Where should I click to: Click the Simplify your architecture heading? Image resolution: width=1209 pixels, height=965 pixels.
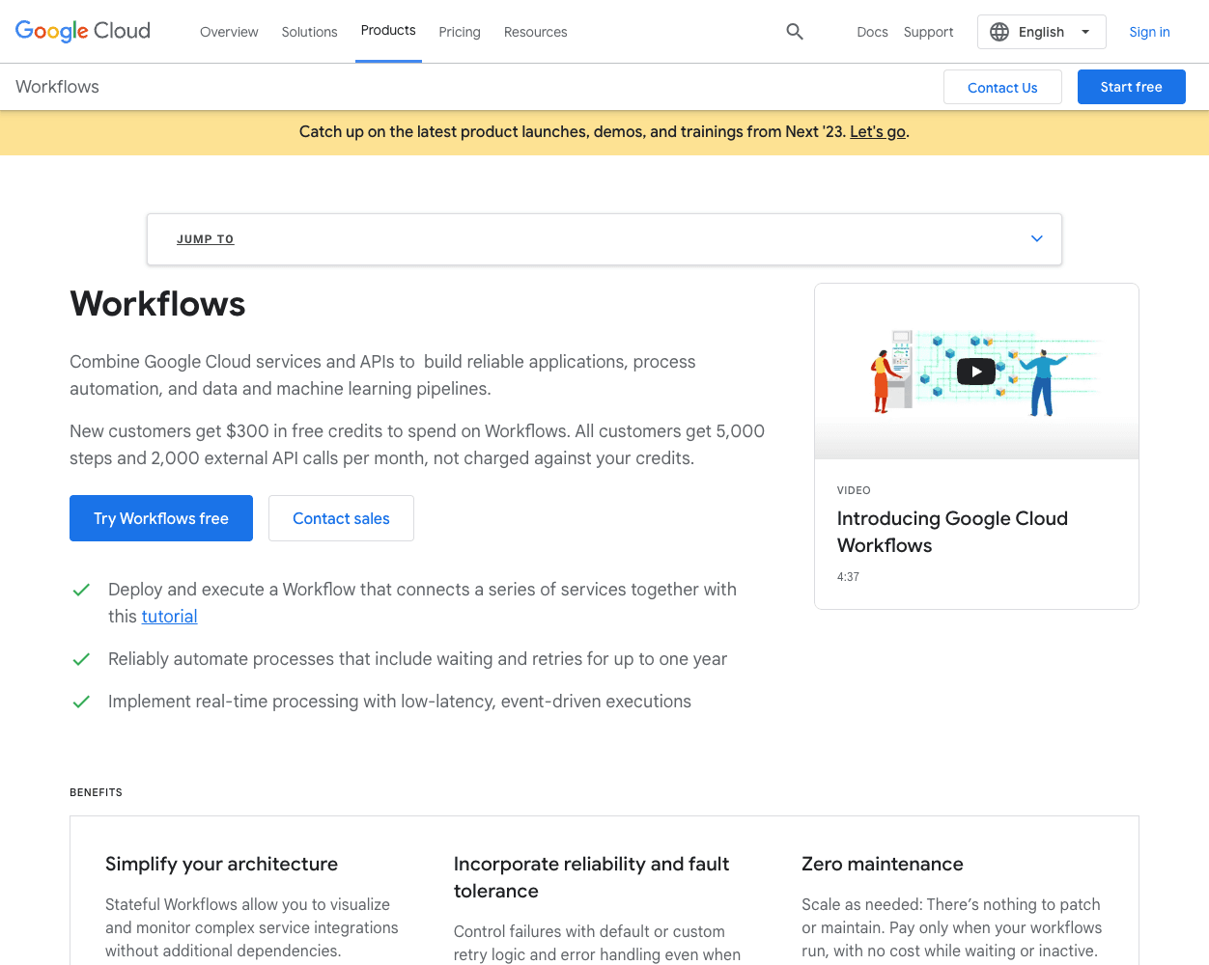tap(221, 864)
